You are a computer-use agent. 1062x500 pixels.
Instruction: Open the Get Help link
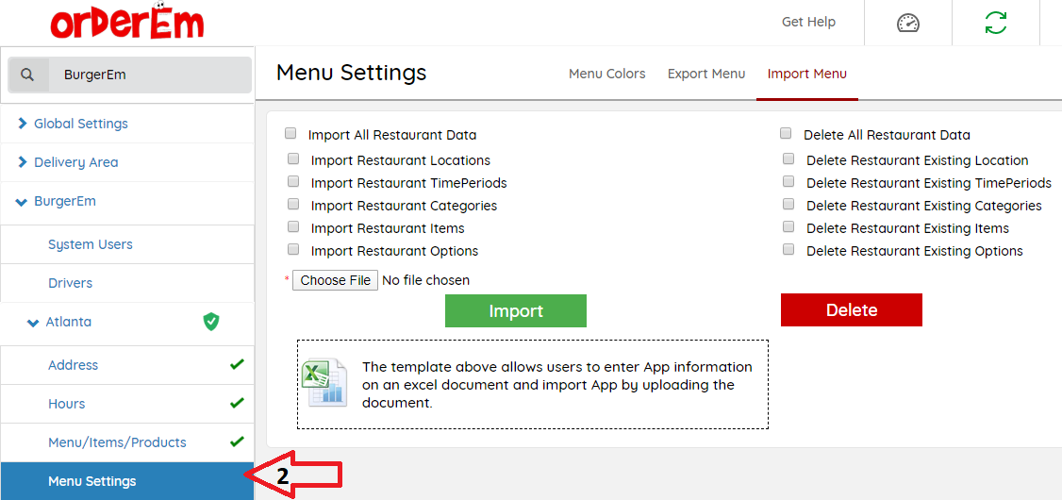pyautogui.click(x=808, y=22)
